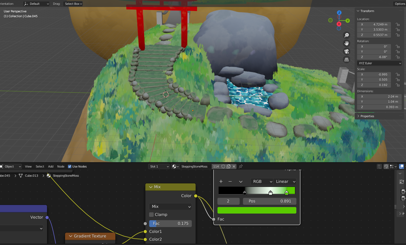The width and height of the screenshot is (406, 245).
Task: Open the XYZ Euler rotation mode dropdown
Action: [379, 63]
